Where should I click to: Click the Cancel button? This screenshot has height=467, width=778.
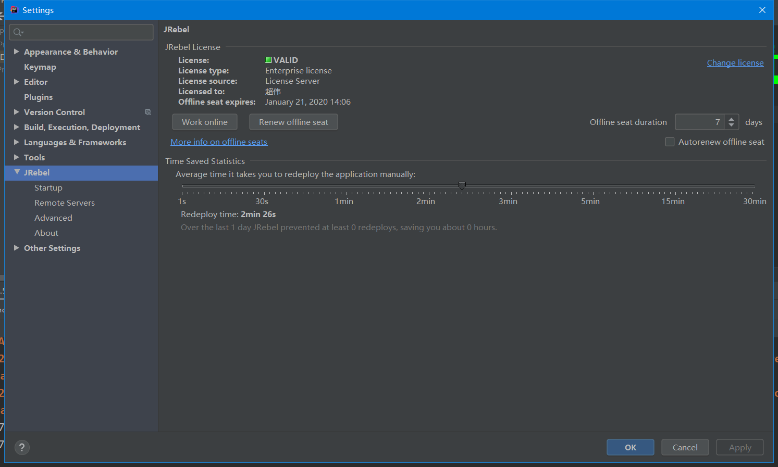coord(685,447)
